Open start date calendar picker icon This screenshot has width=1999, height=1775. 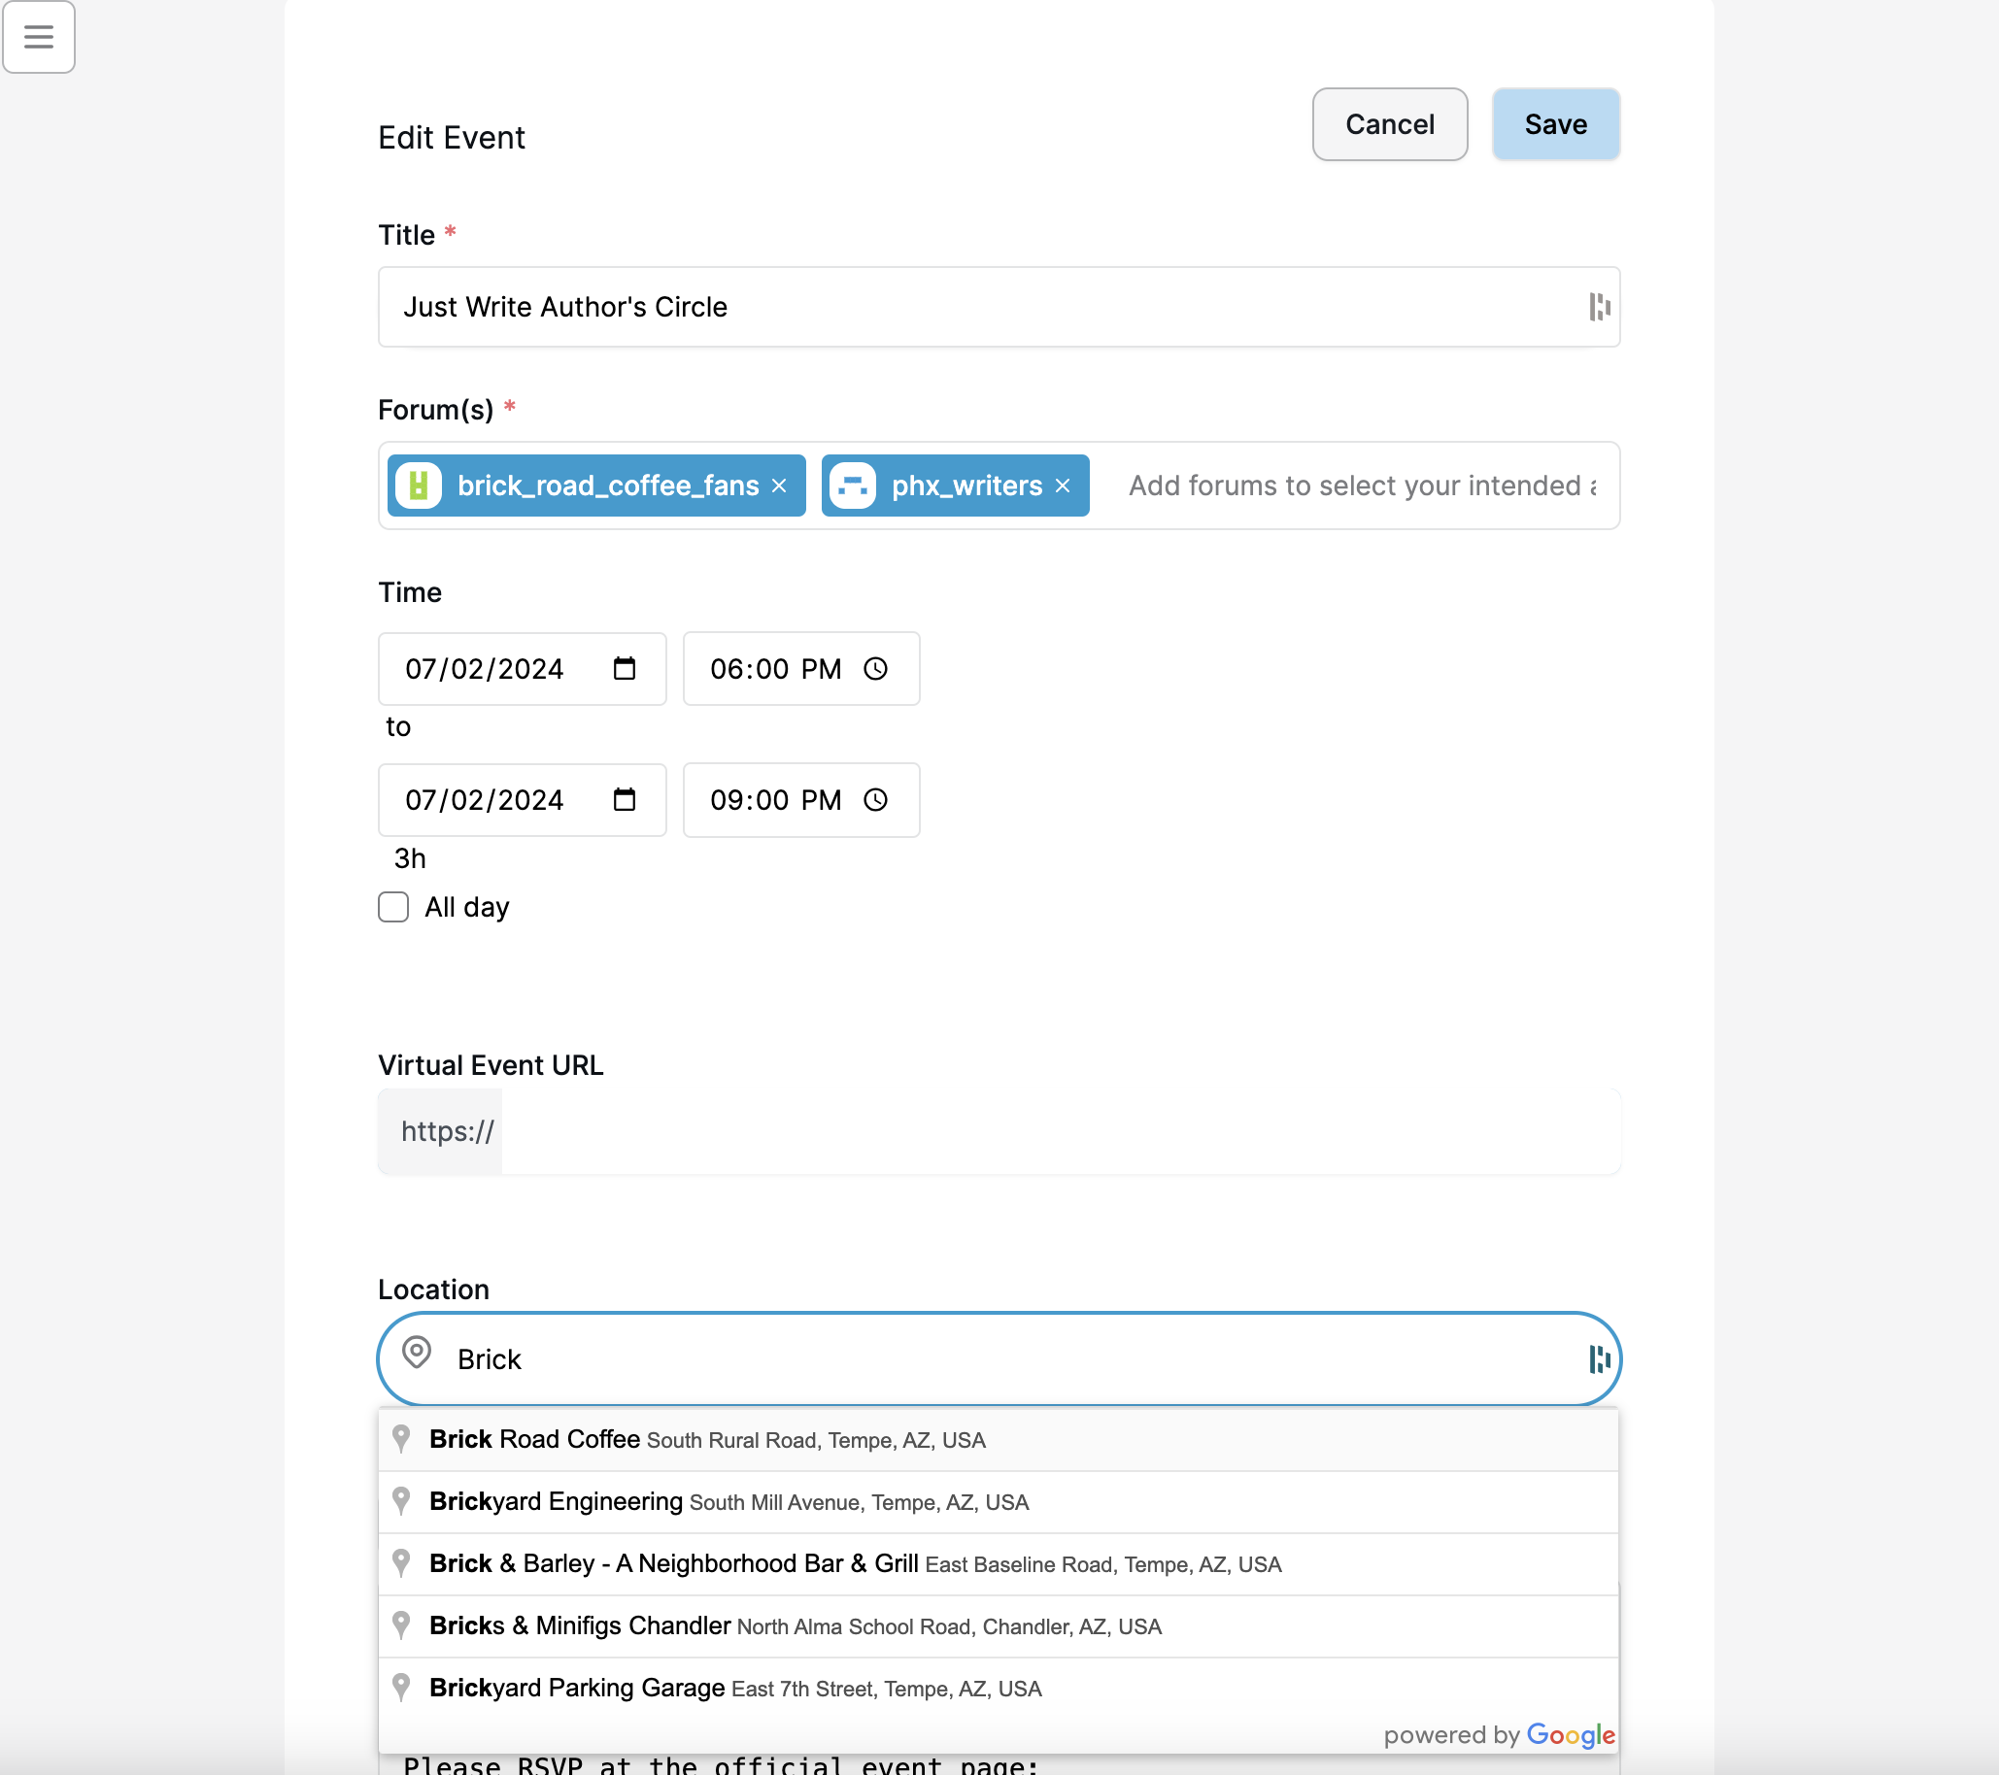click(x=624, y=669)
